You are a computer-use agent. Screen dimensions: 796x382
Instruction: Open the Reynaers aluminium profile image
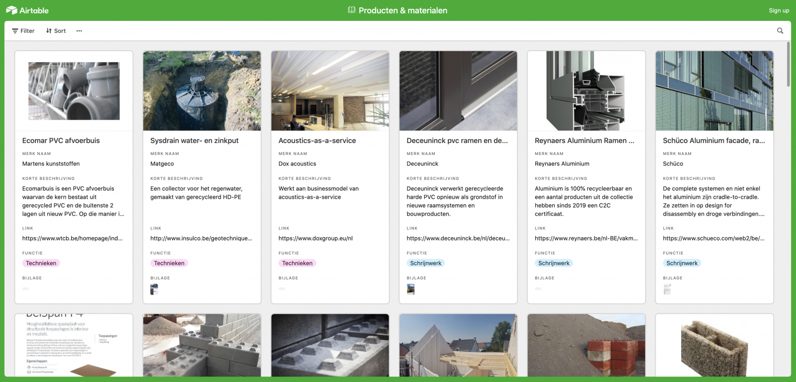coord(587,91)
